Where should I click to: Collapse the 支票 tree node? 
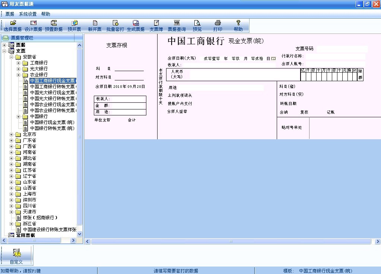4,51
